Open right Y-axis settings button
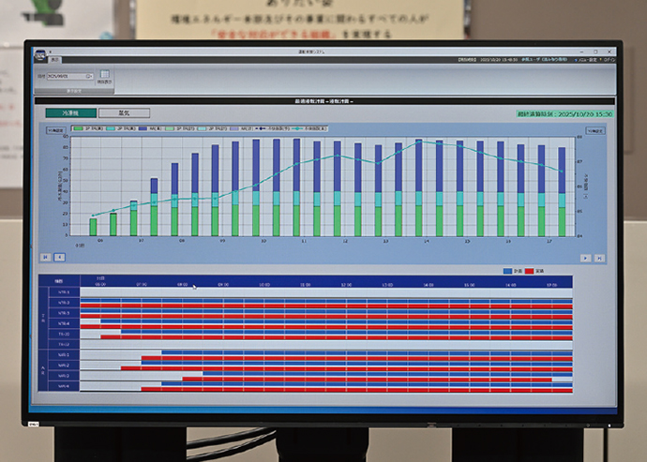The width and height of the screenshot is (647, 462). pyautogui.click(x=594, y=130)
